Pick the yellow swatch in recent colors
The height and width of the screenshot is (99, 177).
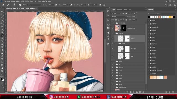[x=170, y=17]
